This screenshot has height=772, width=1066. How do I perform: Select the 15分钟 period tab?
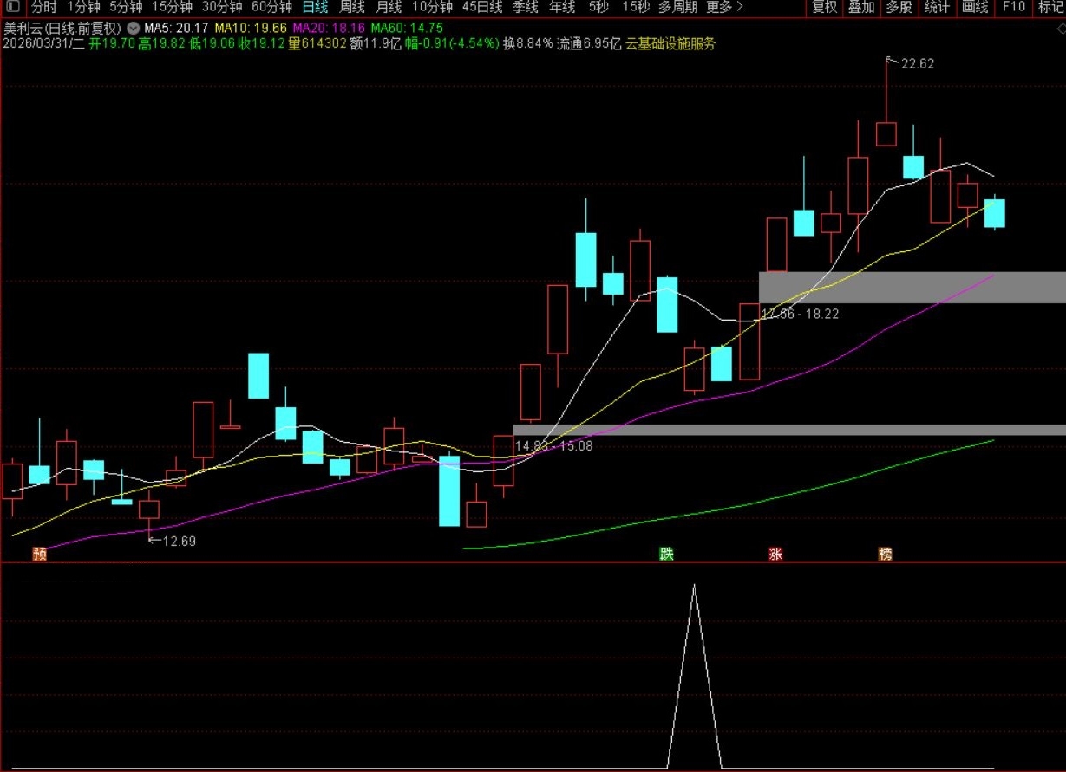(x=172, y=7)
